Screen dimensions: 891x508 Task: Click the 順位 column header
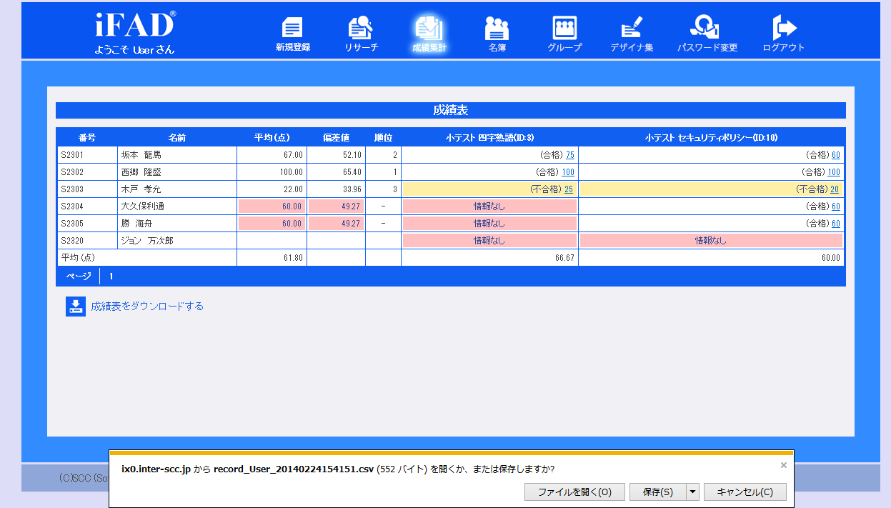tap(383, 138)
